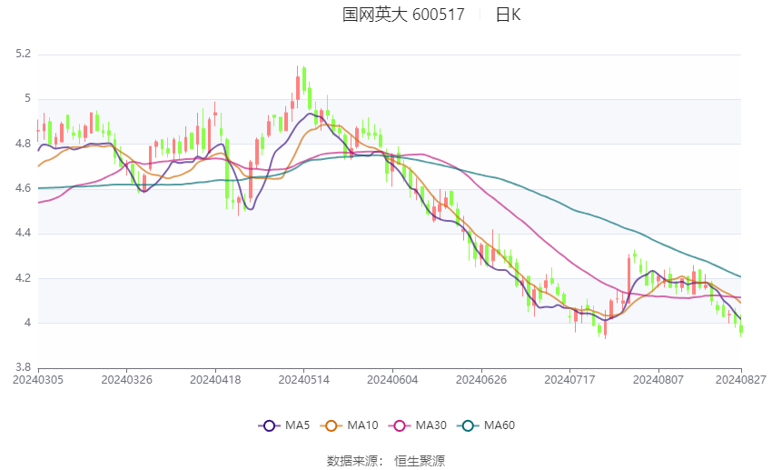Select the 20240626 date axis label

(x=481, y=380)
